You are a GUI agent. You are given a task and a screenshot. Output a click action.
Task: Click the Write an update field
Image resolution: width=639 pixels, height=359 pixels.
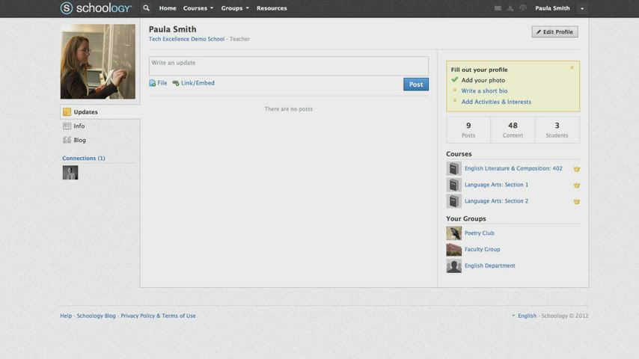288,65
